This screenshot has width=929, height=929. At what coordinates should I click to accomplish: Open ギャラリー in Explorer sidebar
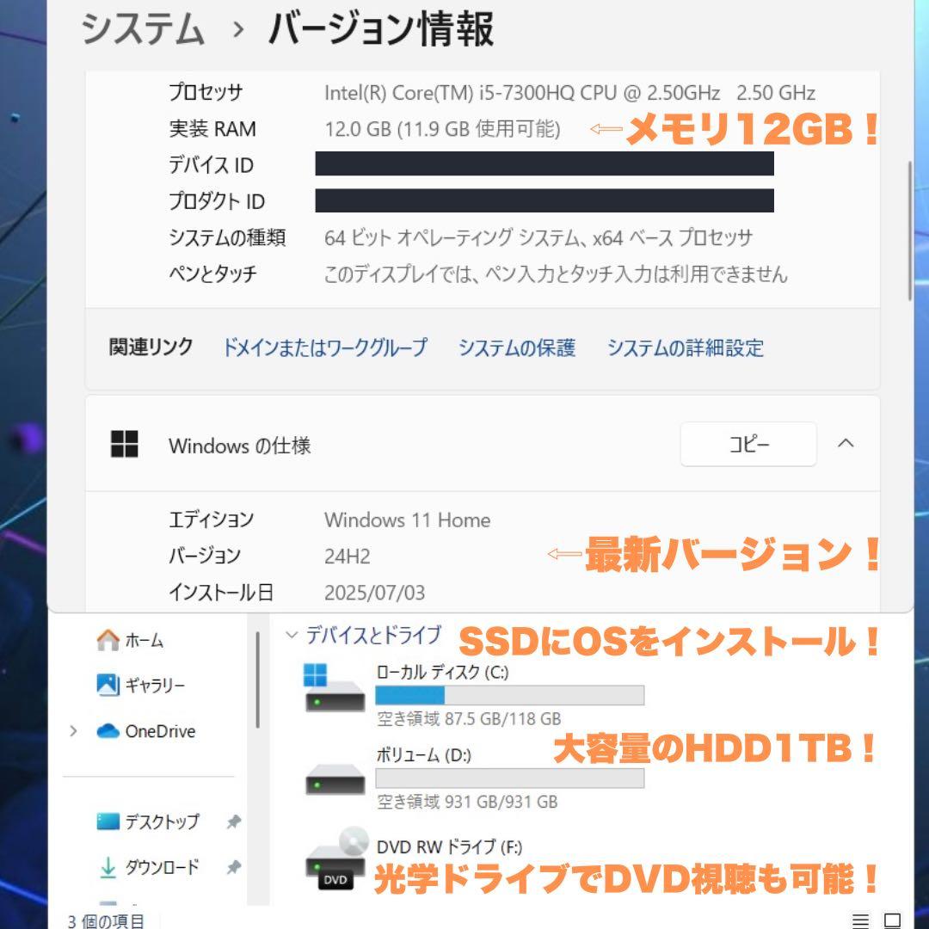[140, 686]
